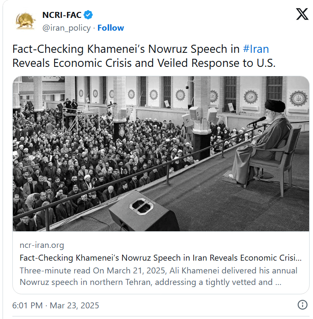This screenshot has width=313, height=319.
Task: Click the 'Reveals Economic Crisis' tweet text line
Action: click(x=144, y=63)
